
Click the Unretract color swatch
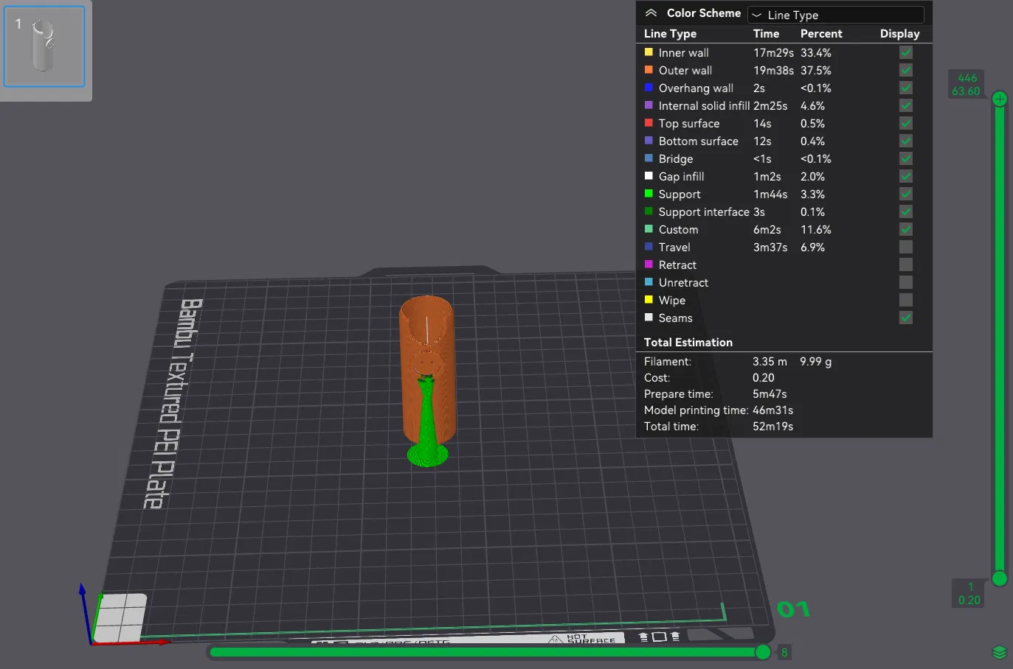click(649, 282)
